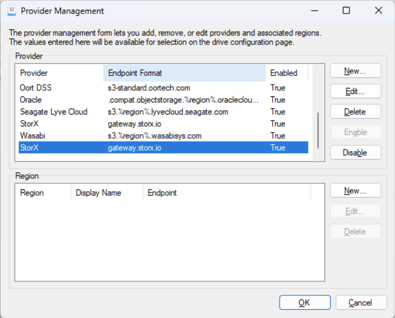Click the Disable provider button
The width and height of the screenshot is (395, 318).
point(356,152)
